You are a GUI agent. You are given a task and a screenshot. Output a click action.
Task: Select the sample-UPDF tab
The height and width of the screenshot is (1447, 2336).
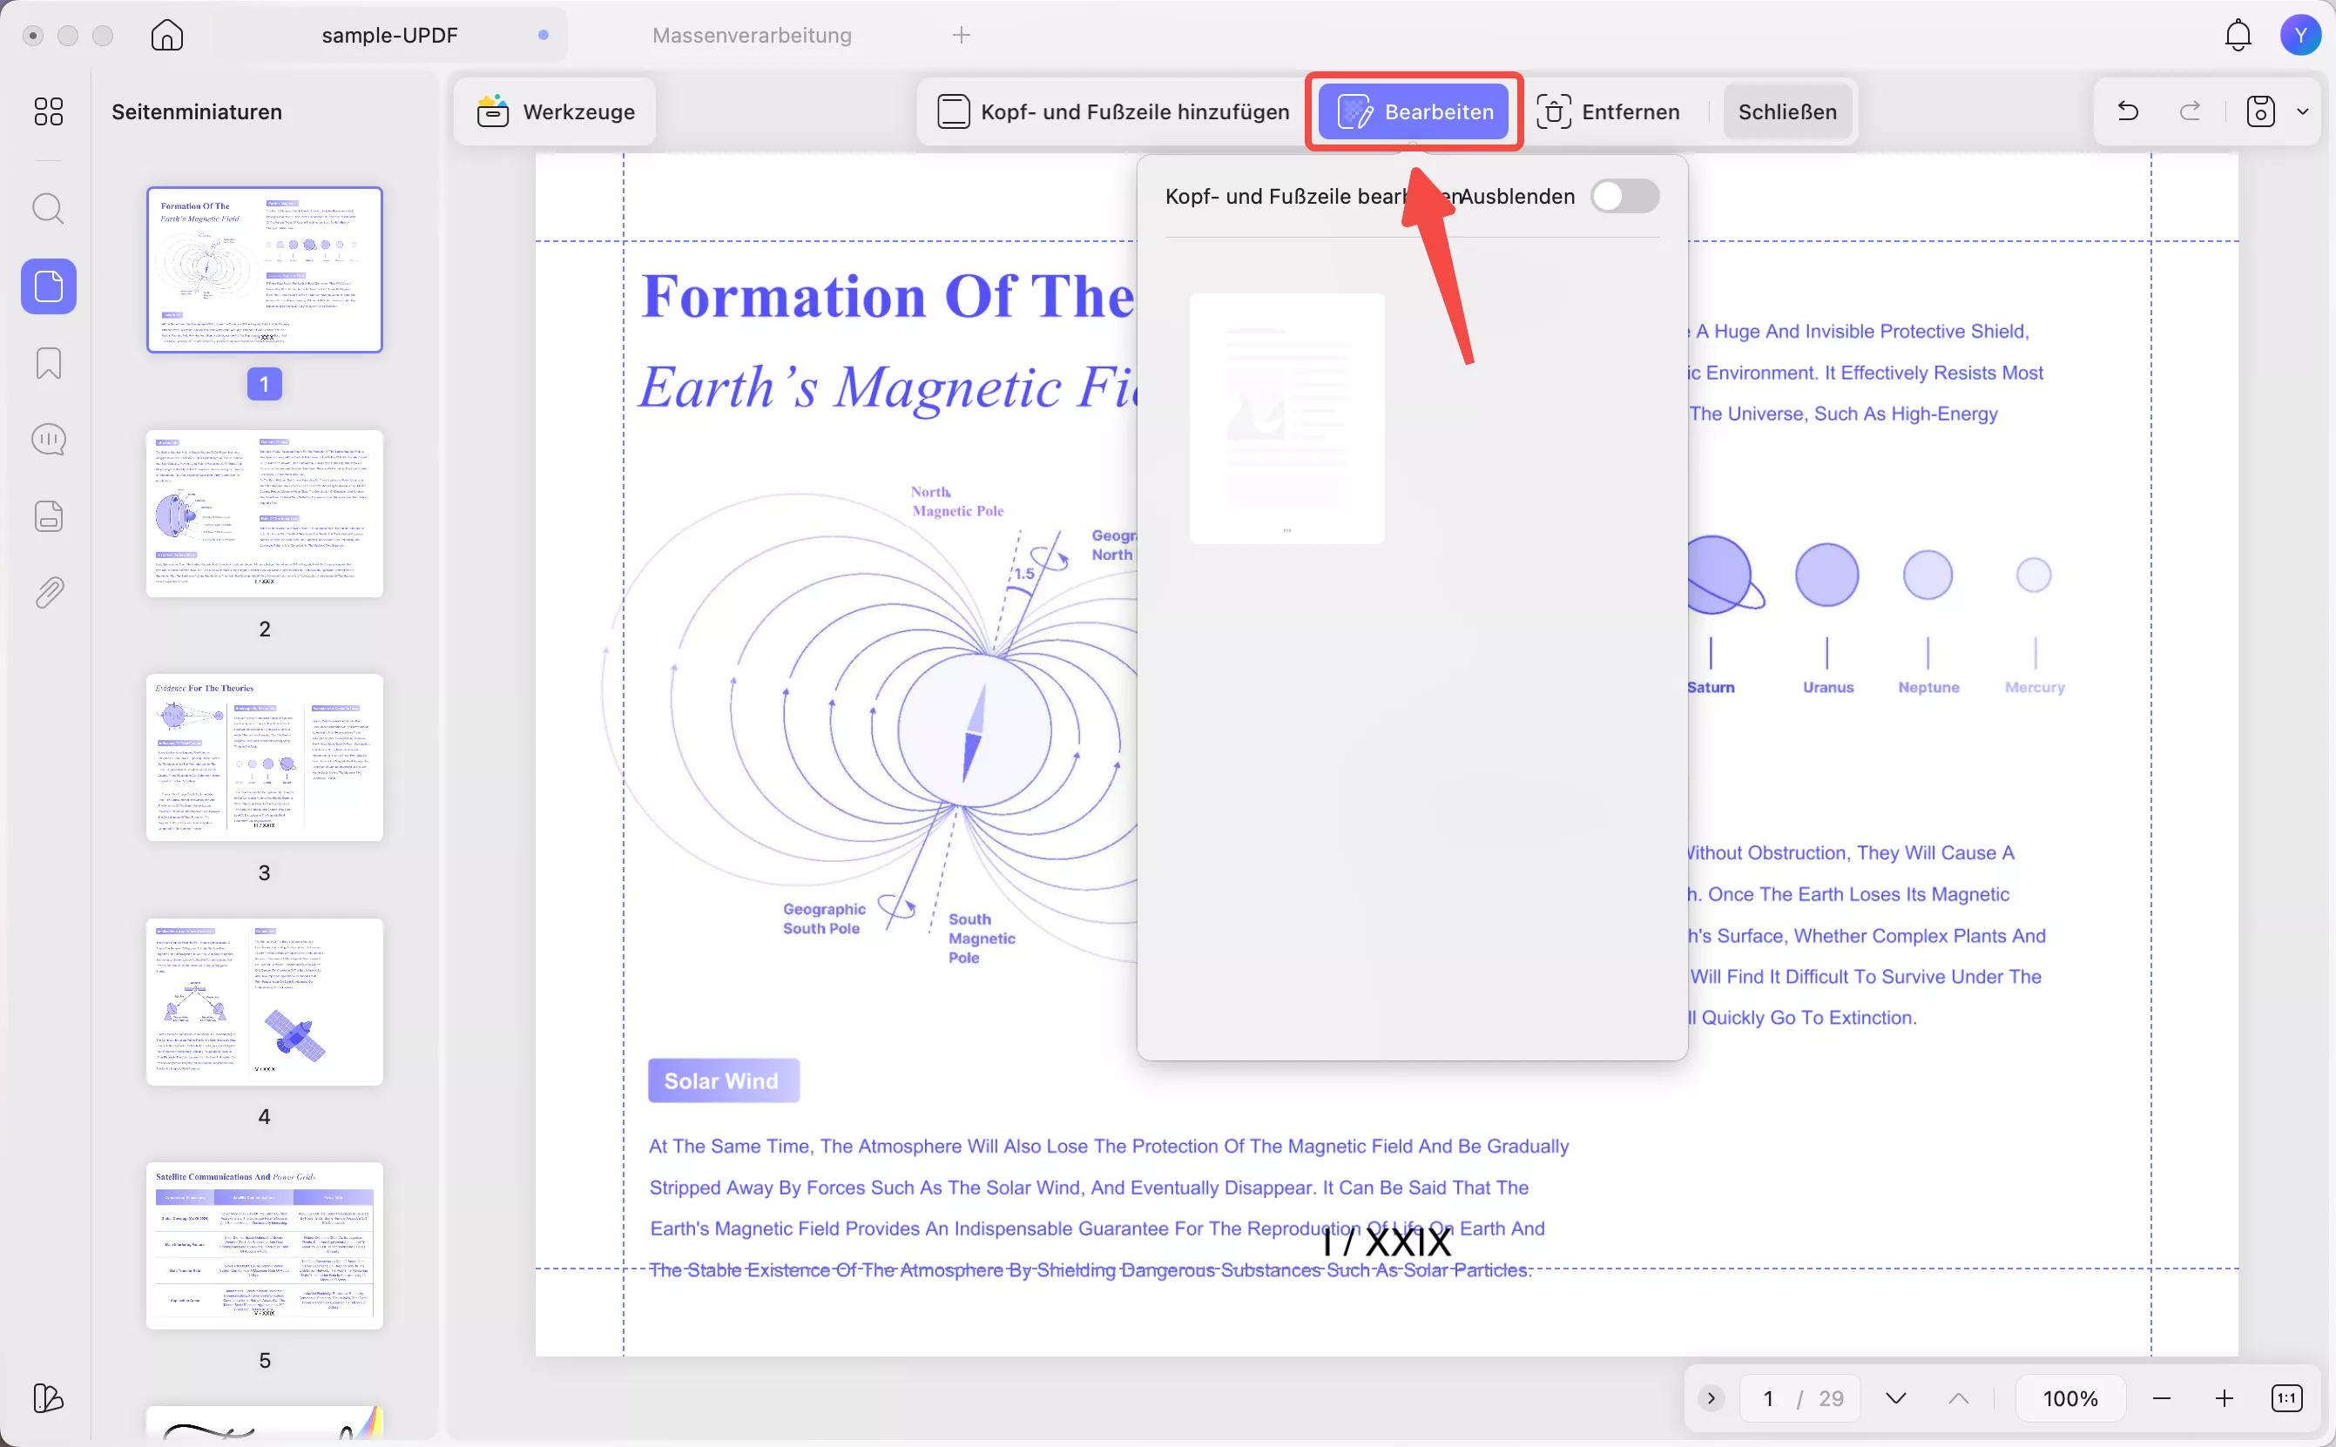pyautogui.click(x=389, y=36)
